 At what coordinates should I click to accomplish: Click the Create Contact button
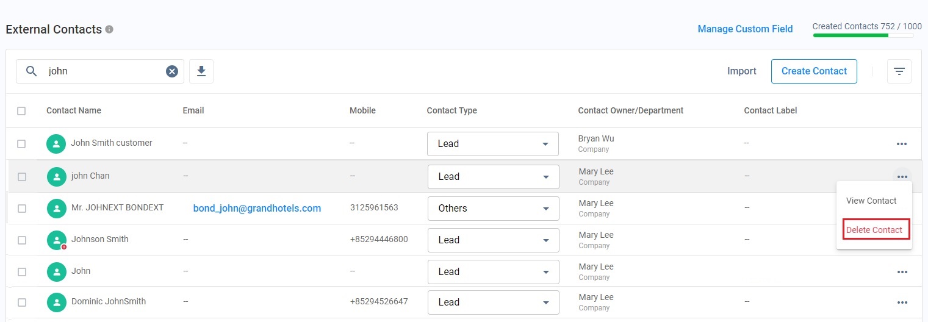click(x=814, y=71)
